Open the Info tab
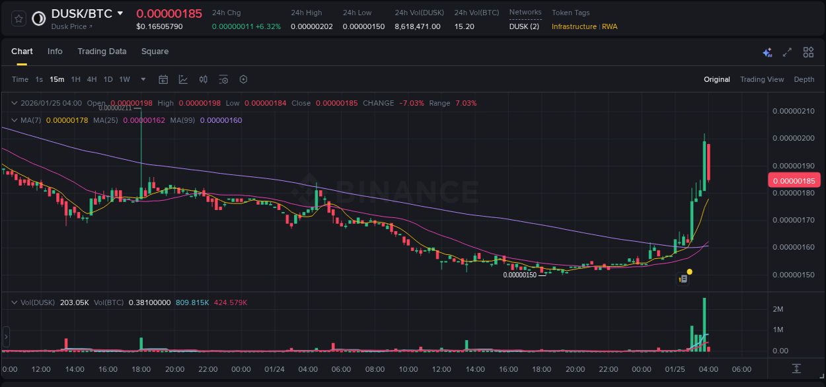826x387 pixels. pyautogui.click(x=55, y=51)
